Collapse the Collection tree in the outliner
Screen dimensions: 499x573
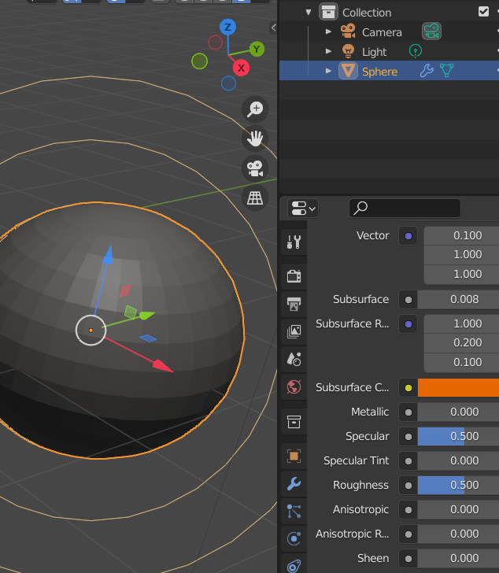[x=309, y=12]
